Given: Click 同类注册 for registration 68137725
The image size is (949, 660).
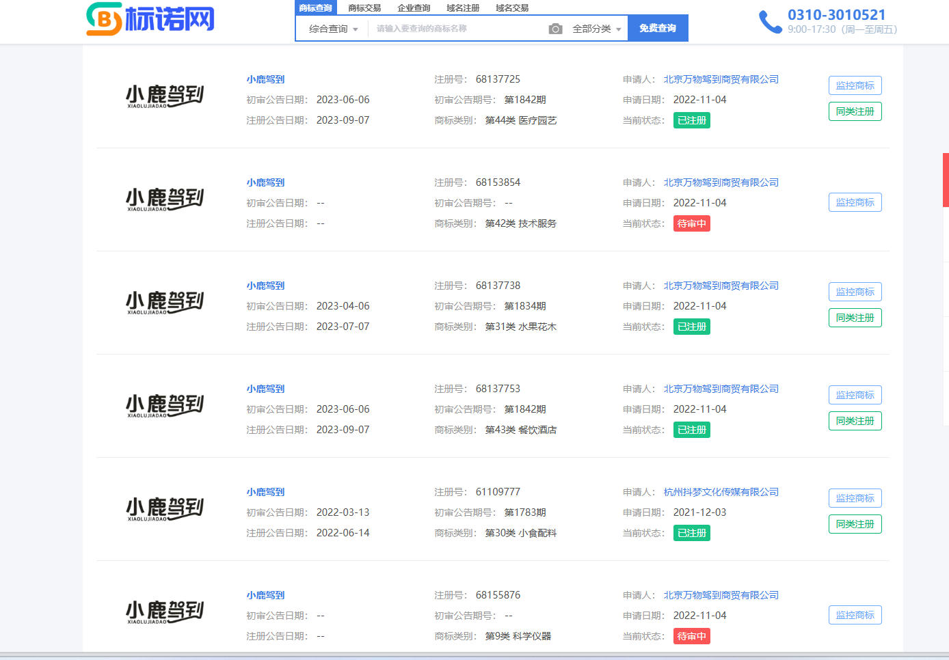Looking at the screenshot, I should pos(855,111).
